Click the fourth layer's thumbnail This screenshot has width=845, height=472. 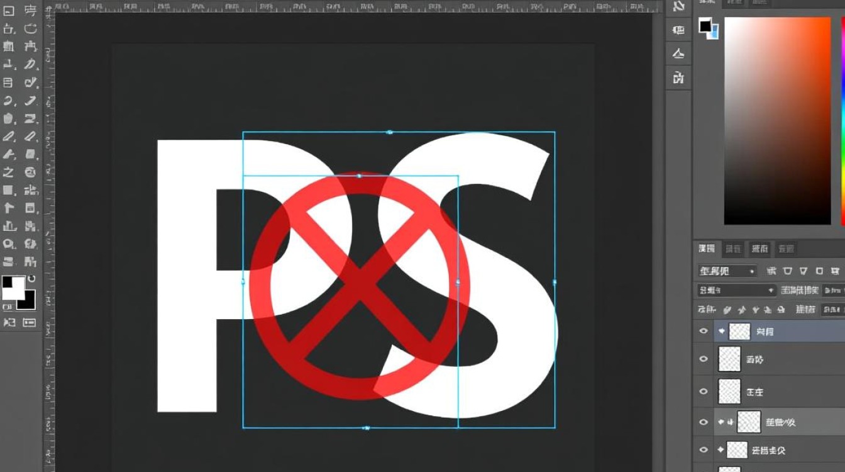tap(749, 422)
